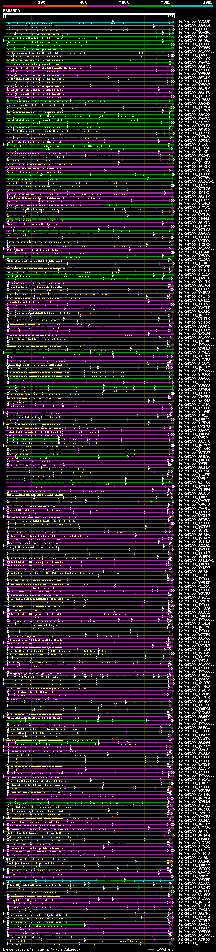The height and width of the screenshot is (952, 216).
Task: Select the UniRef100_B9RLU7 label
Action: tap(194, 516)
